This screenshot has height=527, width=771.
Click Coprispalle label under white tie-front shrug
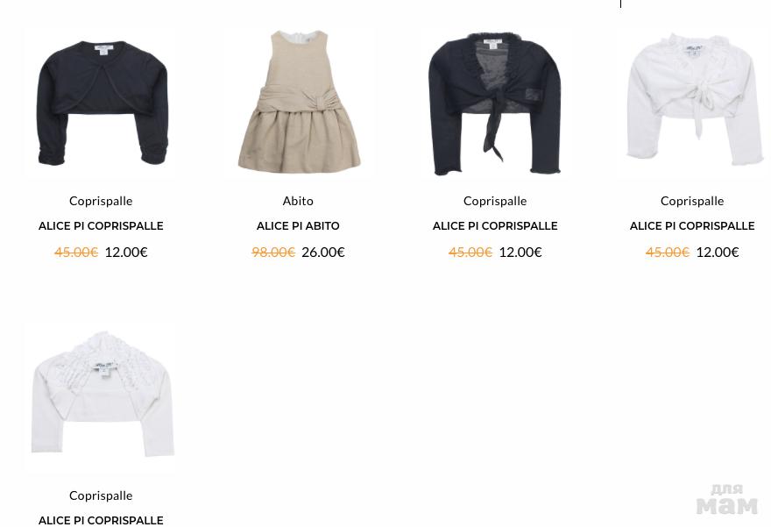(x=692, y=202)
